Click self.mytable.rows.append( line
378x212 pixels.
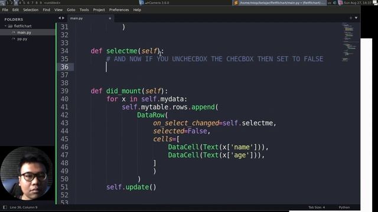click(x=170, y=107)
